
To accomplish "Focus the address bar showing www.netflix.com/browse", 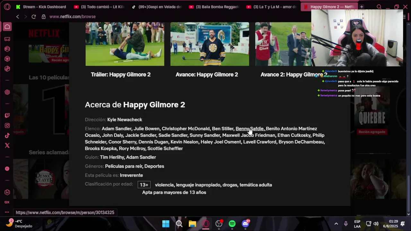I will coord(73,17).
